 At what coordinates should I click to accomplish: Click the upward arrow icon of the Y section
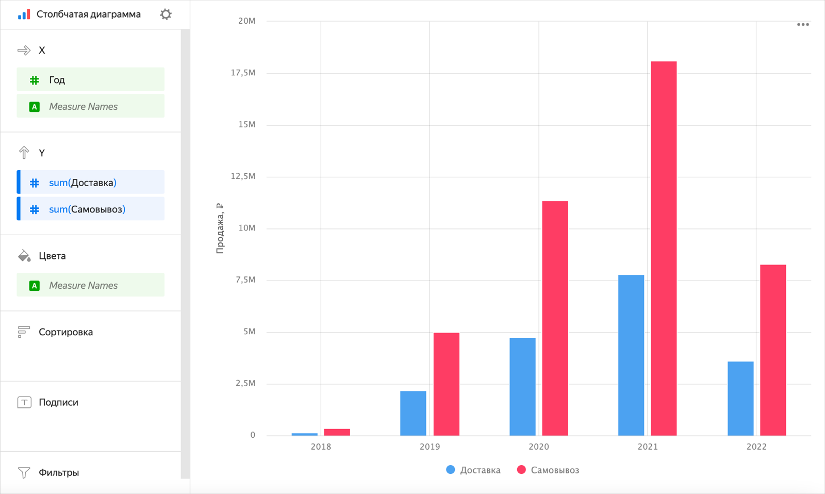click(x=24, y=152)
